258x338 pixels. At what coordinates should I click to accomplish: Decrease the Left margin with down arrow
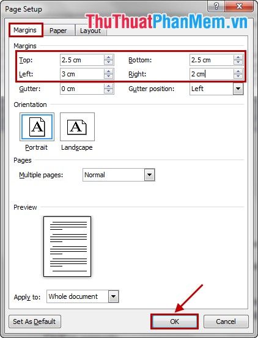[108, 76]
